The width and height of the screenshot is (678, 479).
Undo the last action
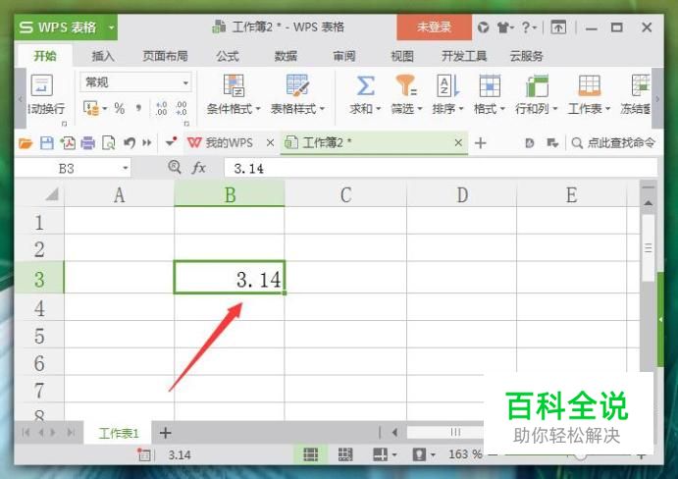tap(130, 142)
